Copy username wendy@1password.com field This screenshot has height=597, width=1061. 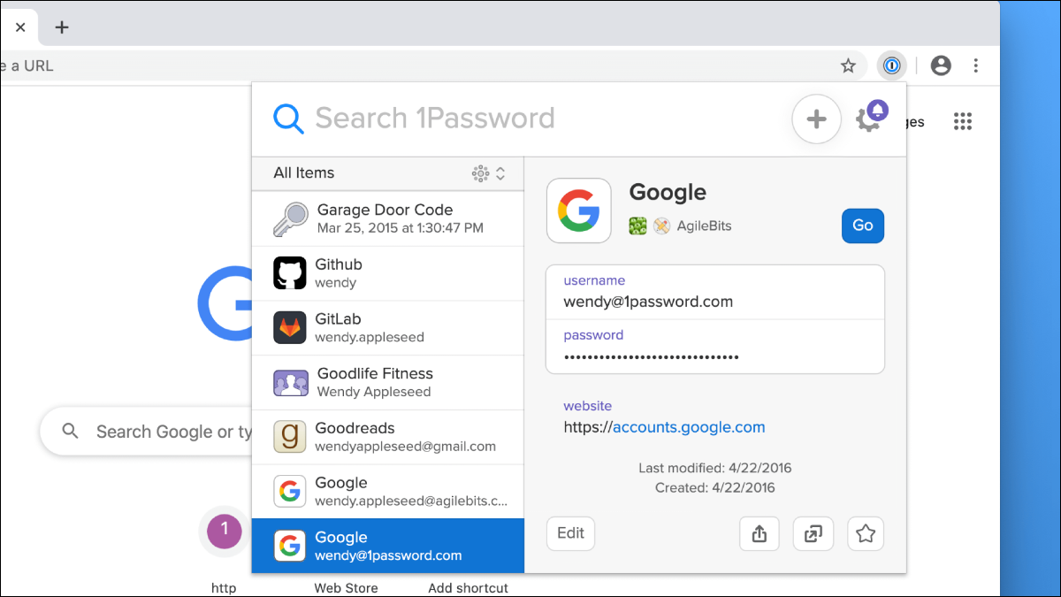point(715,292)
